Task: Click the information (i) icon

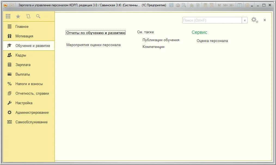Action: pyautogui.click(x=247, y=5)
